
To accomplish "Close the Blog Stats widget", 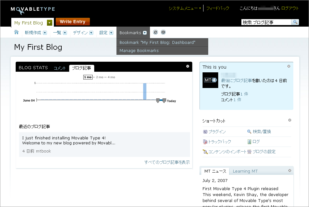I will point(188,66).
